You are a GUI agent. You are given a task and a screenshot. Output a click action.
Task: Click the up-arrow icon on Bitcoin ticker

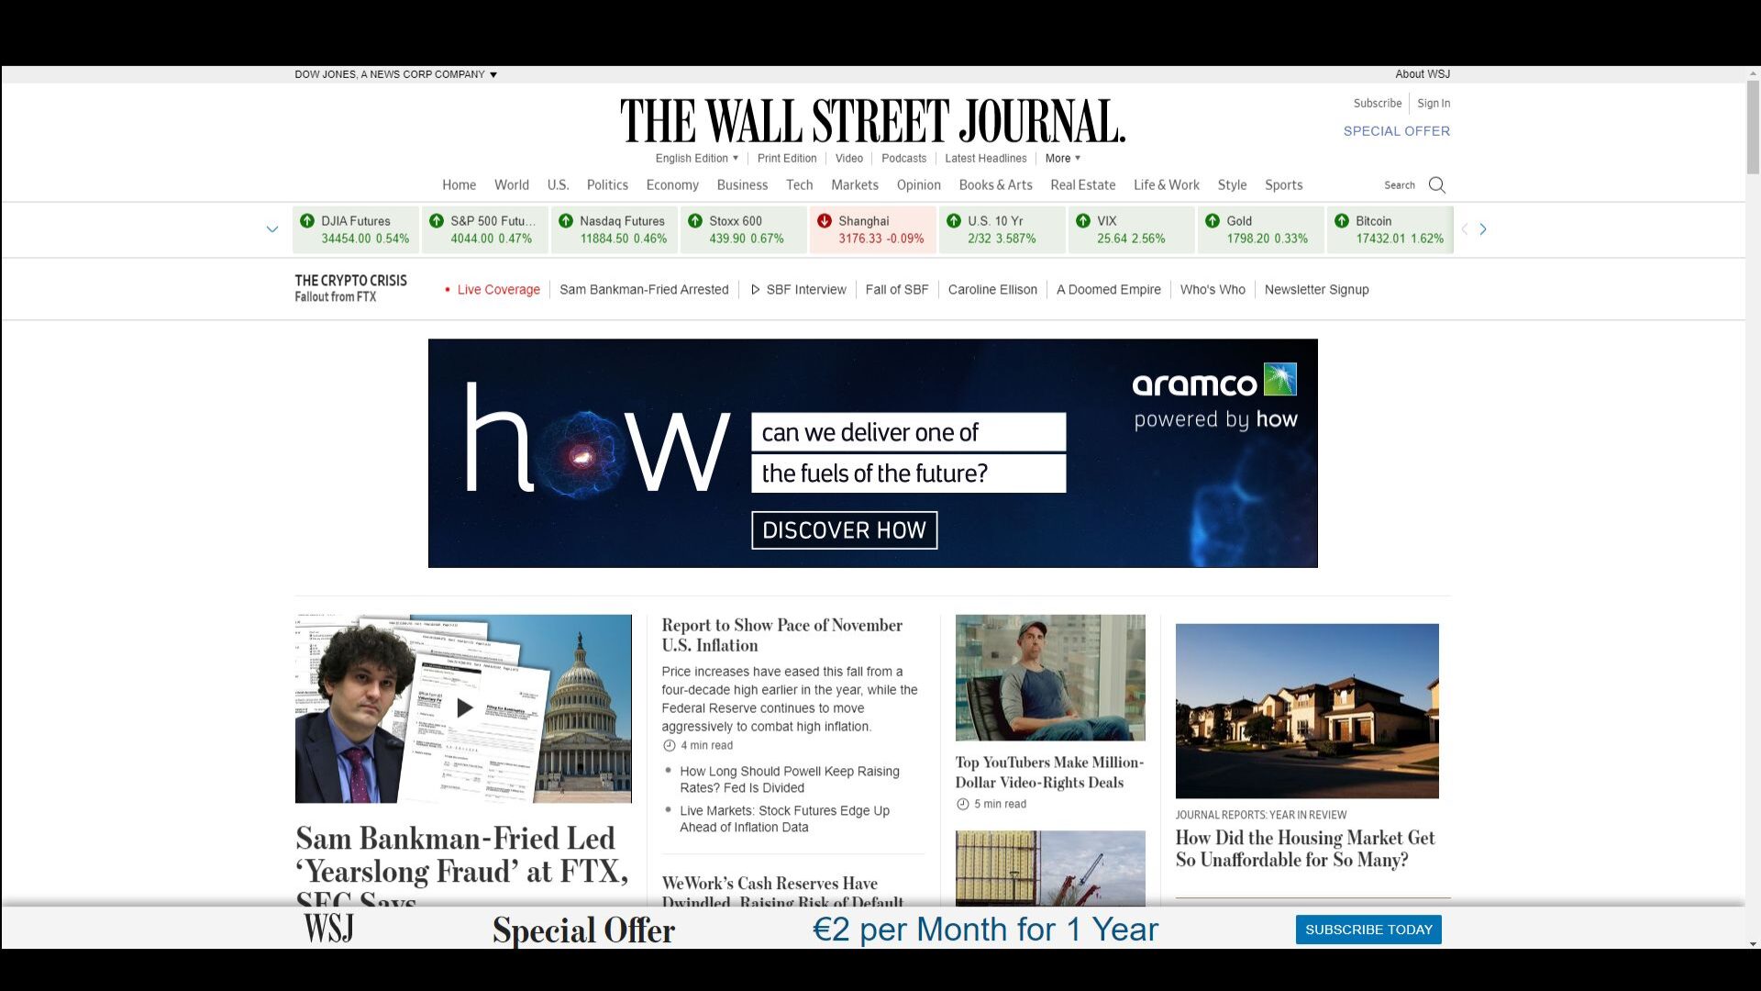pyautogui.click(x=1342, y=220)
